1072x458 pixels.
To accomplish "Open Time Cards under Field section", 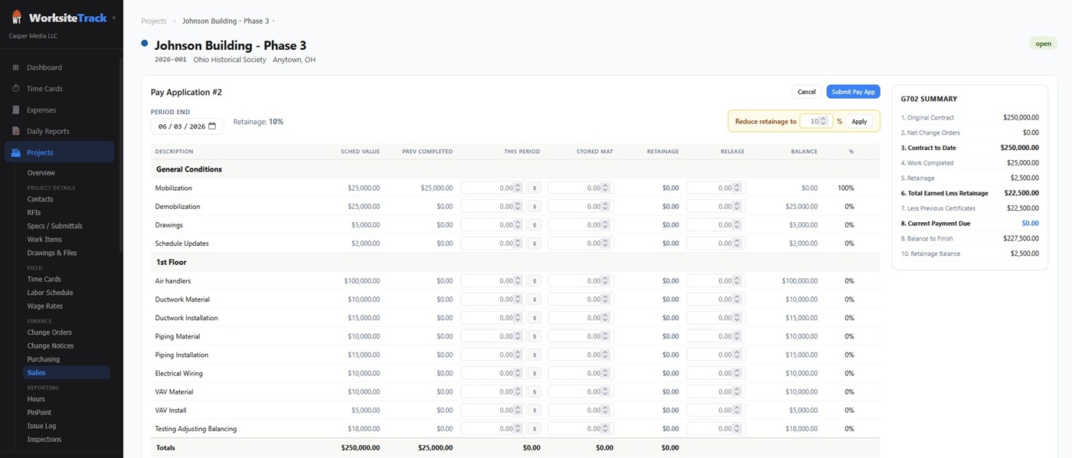I will tap(44, 280).
